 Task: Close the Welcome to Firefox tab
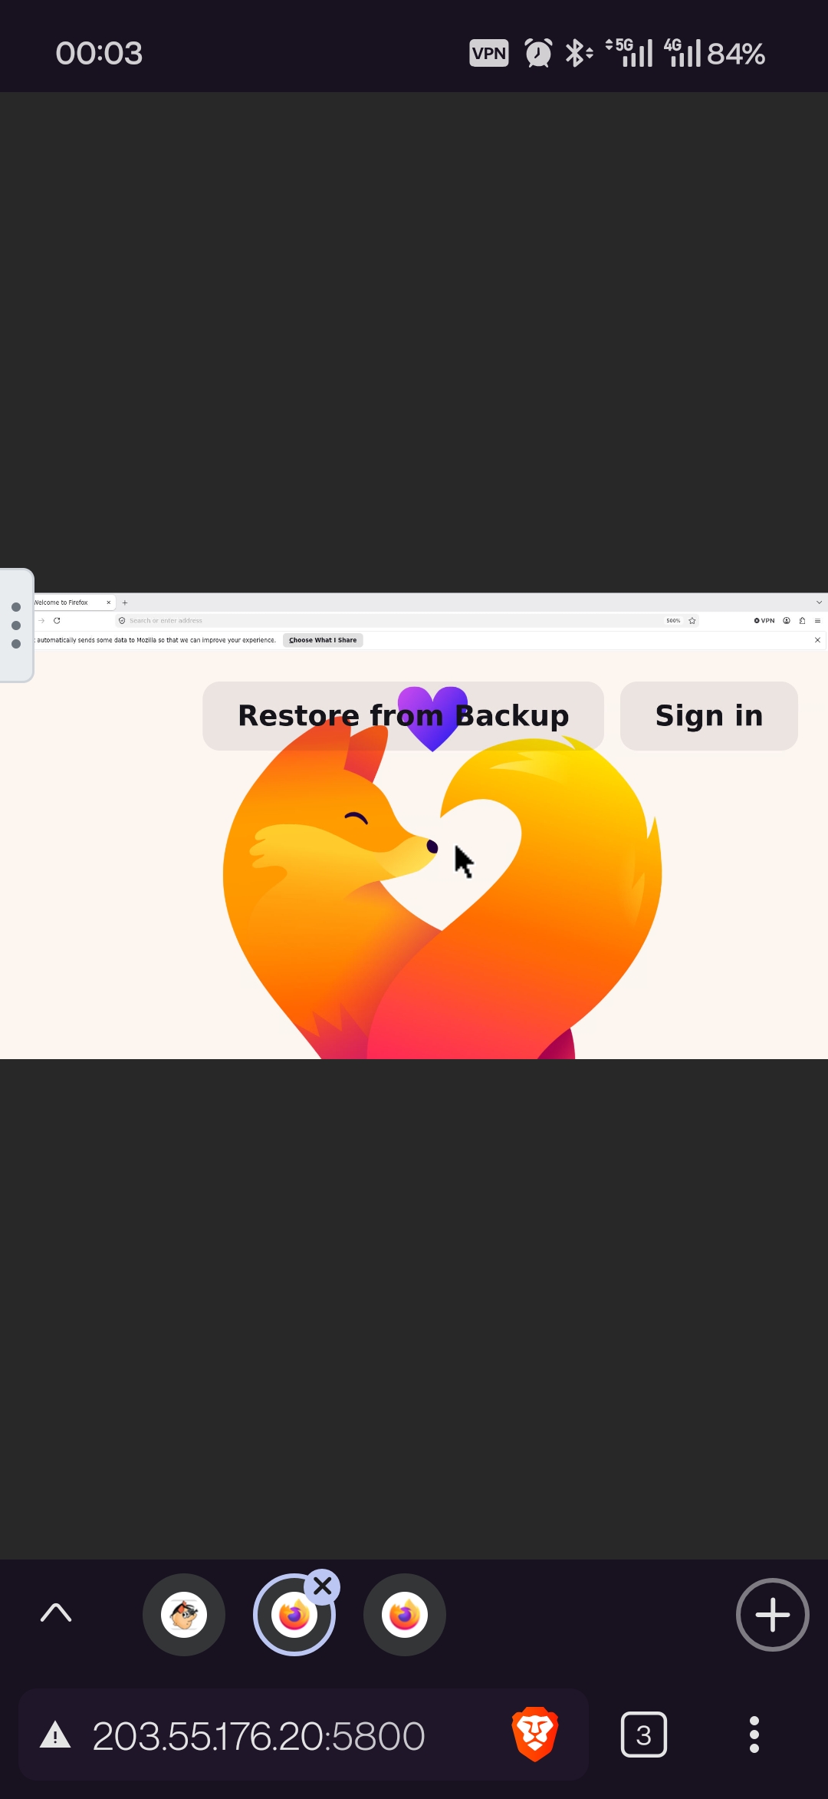pyautogui.click(x=108, y=602)
